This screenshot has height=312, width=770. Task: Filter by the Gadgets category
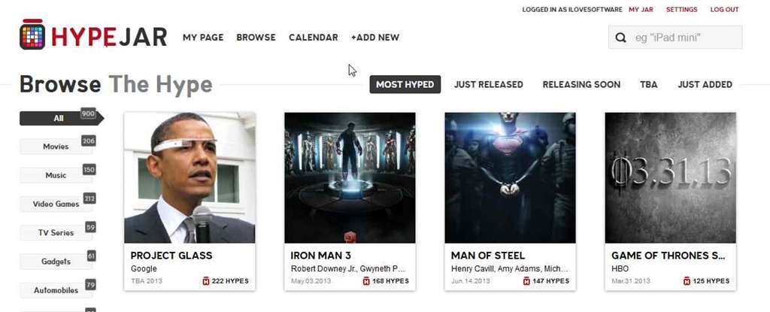(x=56, y=262)
